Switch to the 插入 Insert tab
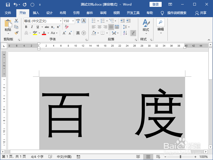This screenshot has width=213, height=160. 36,13
